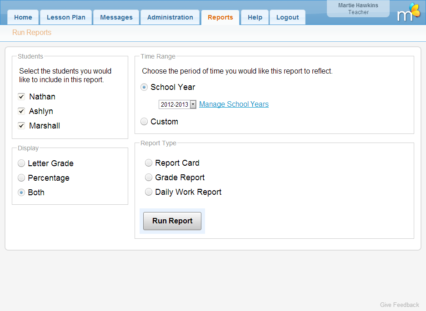Image resolution: width=426 pixels, height=311 pixels.
Task: Uncheck the Ashlyn student checkbox
Action: (x=21, y=111)
